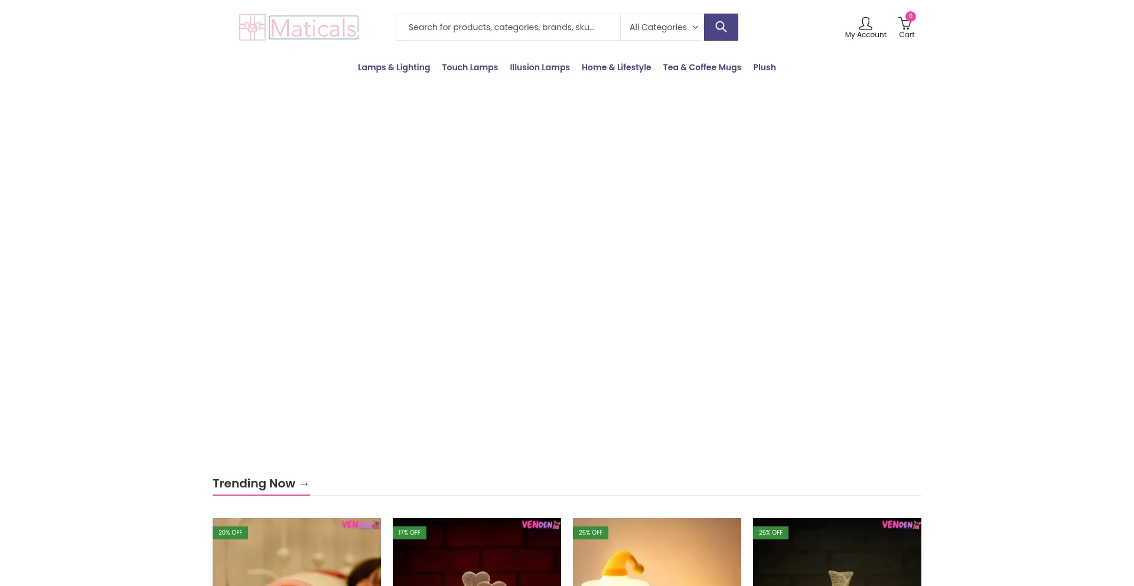Open Lamps & Lighting menu
Screen dimensions: 1134x586
pyautogui.click(x=394, y=67)
